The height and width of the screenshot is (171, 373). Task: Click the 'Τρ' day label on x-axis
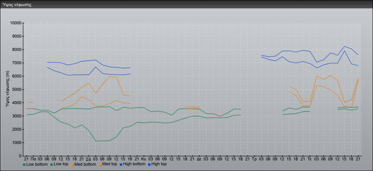pos(254,159)
